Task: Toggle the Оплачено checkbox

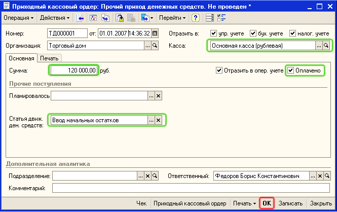Action: point(290,70)
